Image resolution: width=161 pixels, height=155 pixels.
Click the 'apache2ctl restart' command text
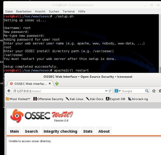71,70
